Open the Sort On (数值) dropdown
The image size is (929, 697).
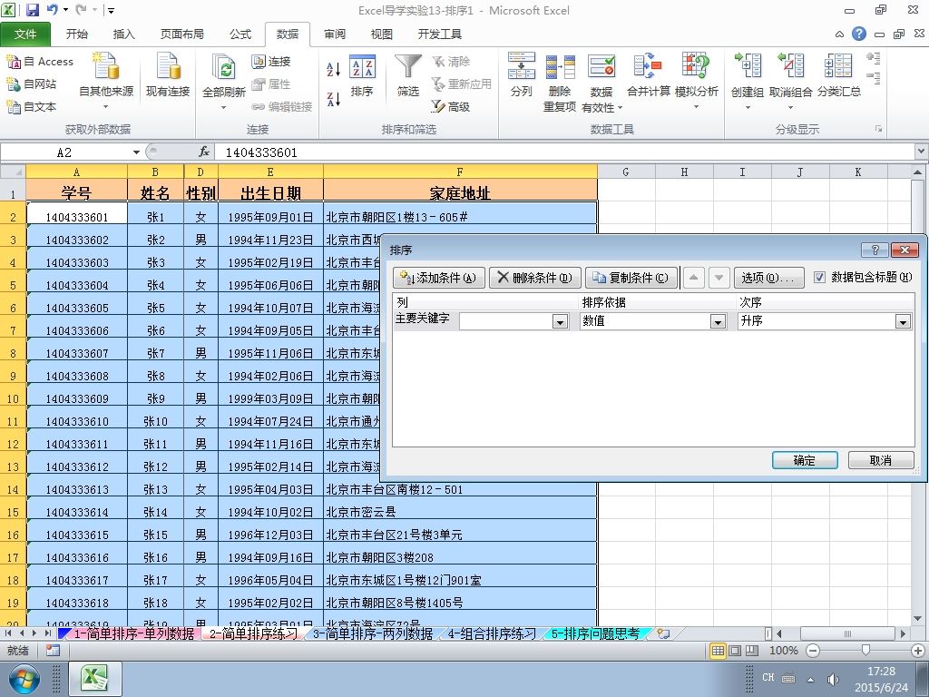tap(719, 321)
